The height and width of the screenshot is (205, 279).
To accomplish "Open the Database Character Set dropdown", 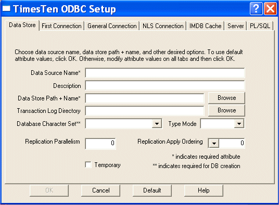I will [x=157, y=123].
